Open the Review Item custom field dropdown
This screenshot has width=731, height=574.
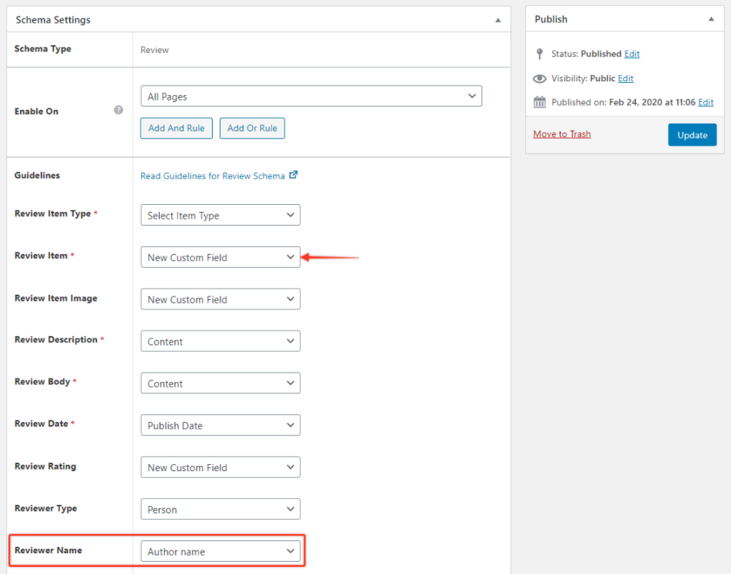pos(220,256)
